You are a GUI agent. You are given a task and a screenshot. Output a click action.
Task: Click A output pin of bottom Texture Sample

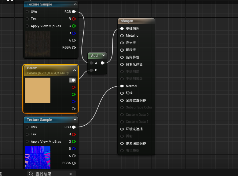pos(74,156)
